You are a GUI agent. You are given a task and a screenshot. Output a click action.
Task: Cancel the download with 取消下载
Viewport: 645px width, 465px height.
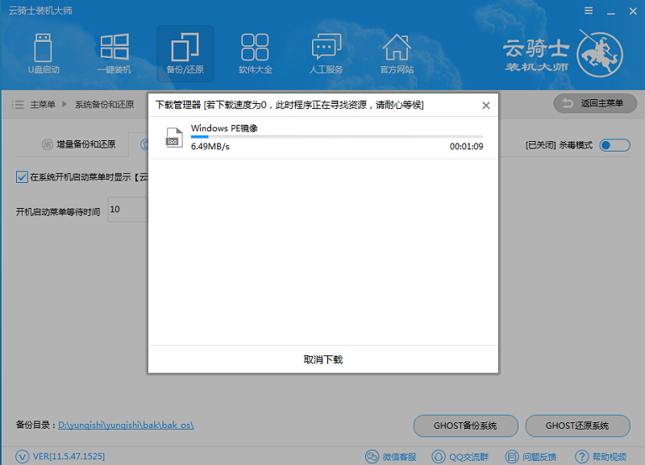[x=323, y=359]
